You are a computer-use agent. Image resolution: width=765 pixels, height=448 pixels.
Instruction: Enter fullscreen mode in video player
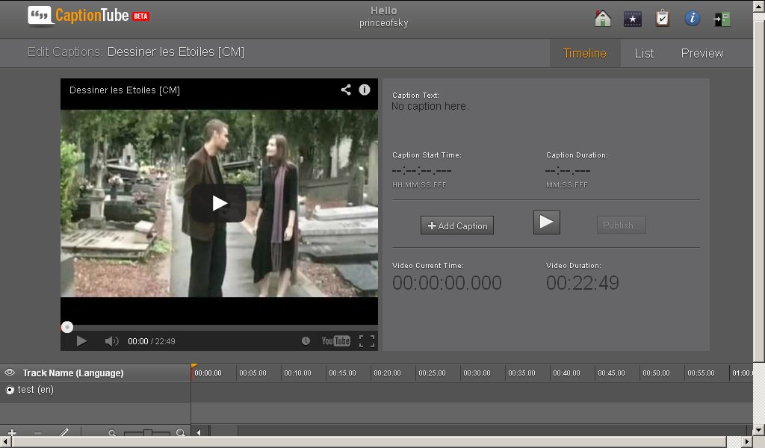[367, 341]
